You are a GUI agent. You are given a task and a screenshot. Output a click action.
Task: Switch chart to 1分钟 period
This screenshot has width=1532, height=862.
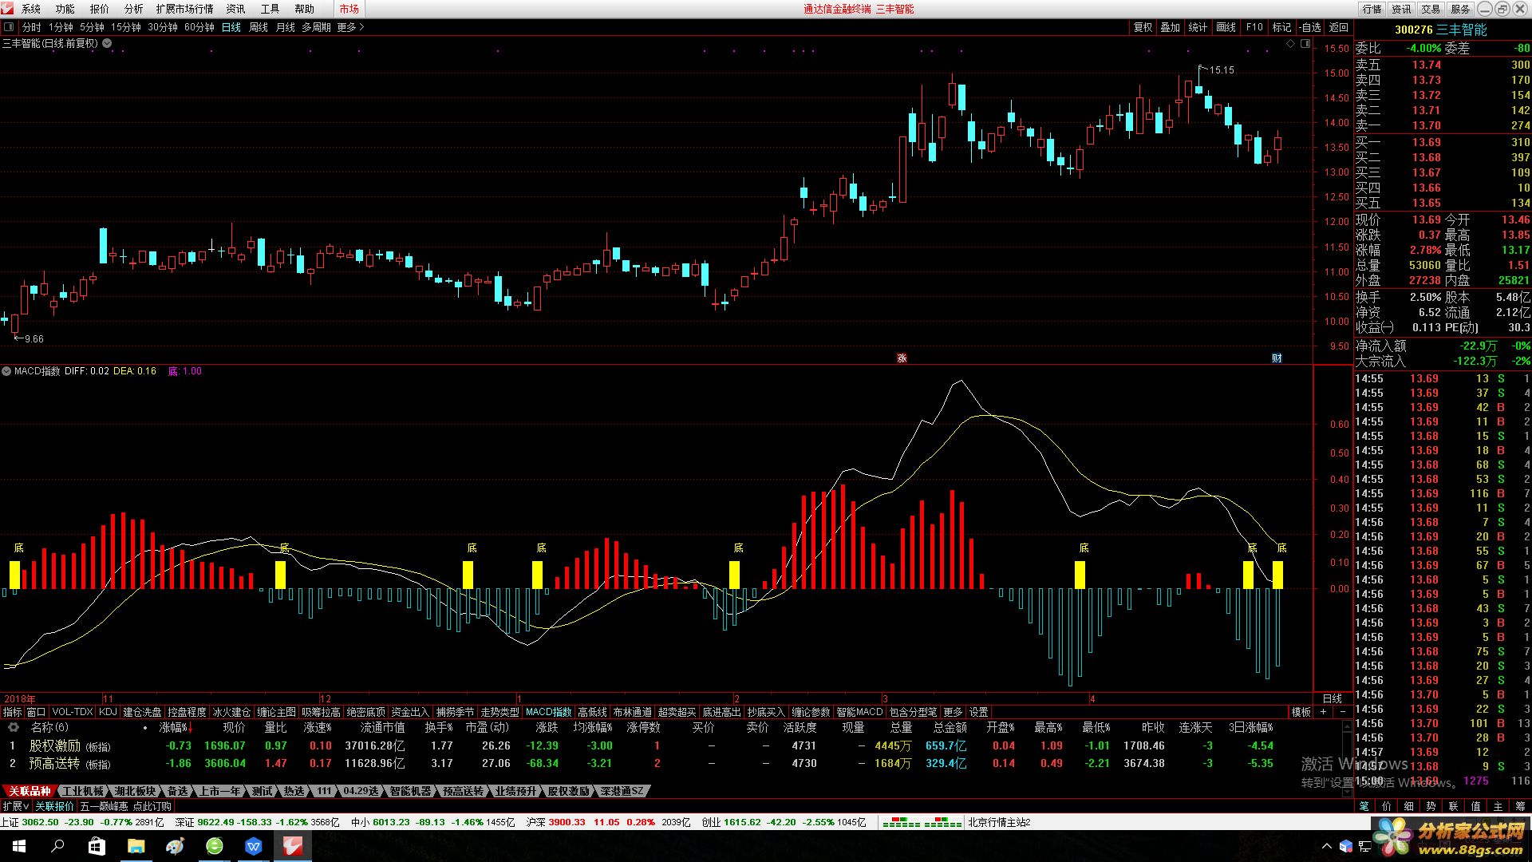pos(61,27)
